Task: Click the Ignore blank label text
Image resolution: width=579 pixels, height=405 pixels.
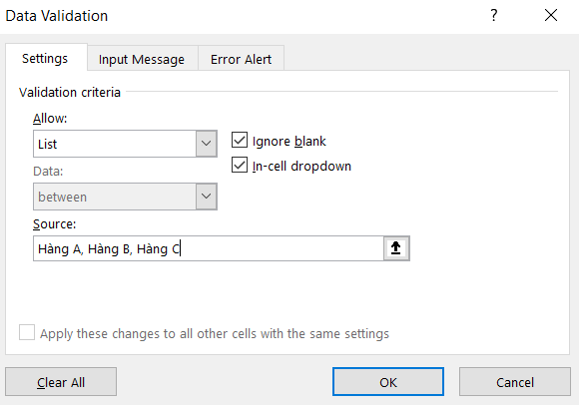Action: [x=289, y=142]
